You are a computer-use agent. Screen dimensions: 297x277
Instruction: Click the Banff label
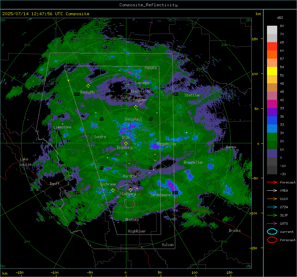54,183
